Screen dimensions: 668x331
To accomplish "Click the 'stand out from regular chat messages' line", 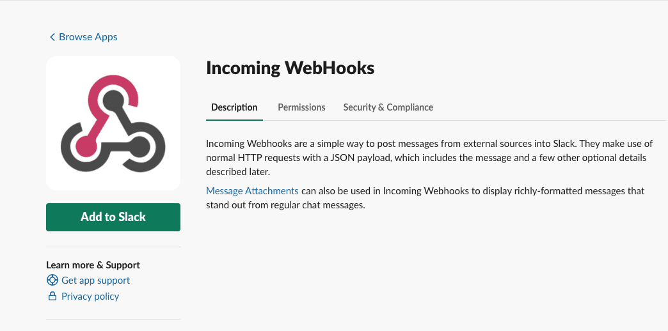I will 285,205.
